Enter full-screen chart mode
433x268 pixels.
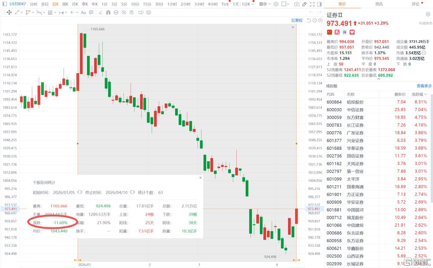312,4
